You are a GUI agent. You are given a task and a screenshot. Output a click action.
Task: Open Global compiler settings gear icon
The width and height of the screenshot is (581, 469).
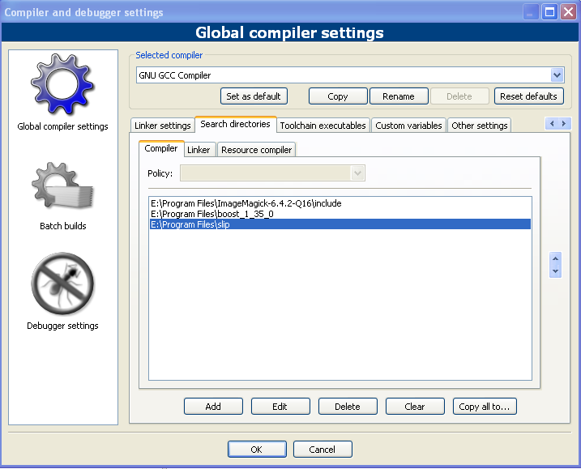pyautogui.click(x=62, y=84)
